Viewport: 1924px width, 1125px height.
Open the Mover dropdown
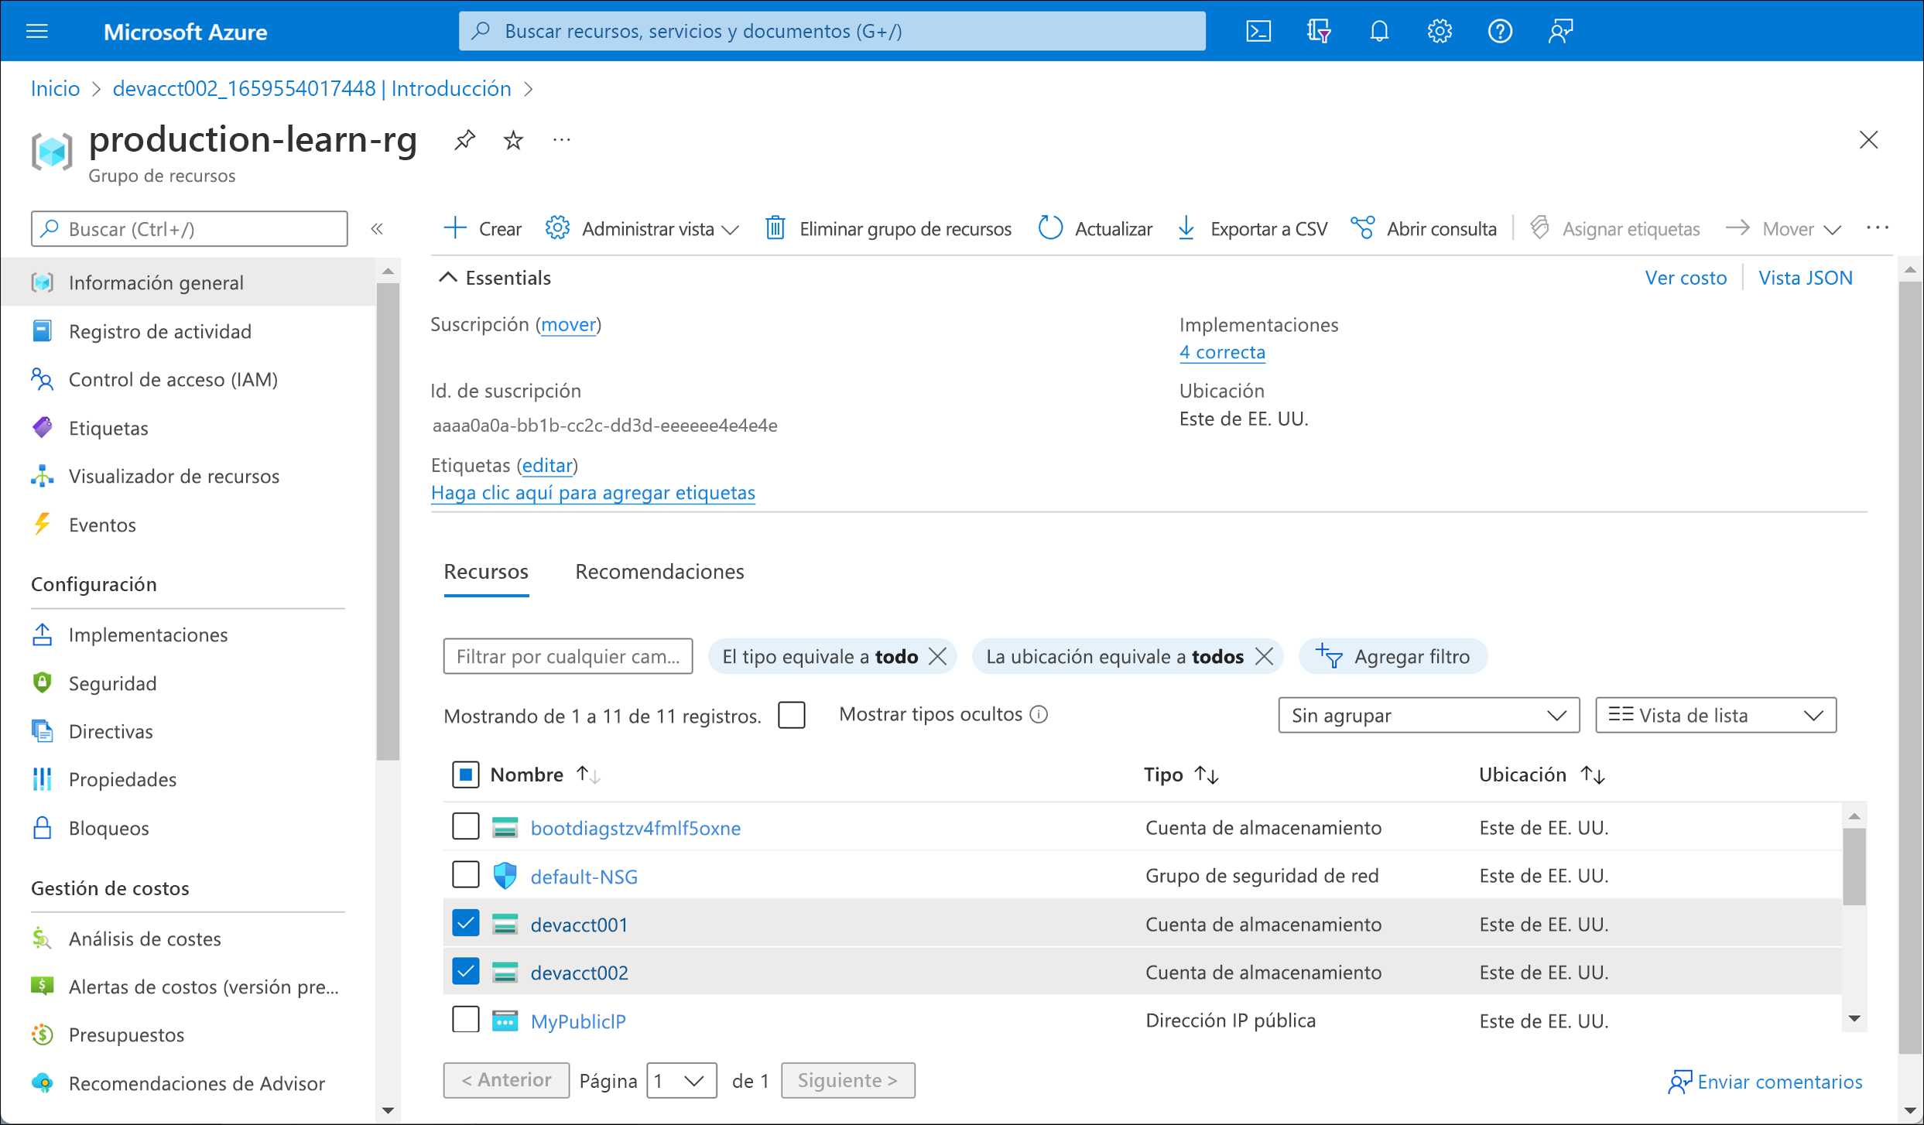pos(1783,229)
